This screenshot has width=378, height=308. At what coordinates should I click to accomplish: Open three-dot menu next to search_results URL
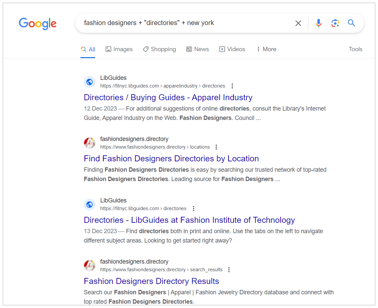(229, 270)
